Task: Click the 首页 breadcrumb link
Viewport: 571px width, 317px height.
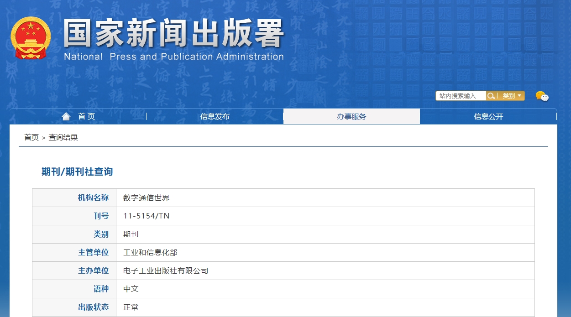Action: point(31,137)
